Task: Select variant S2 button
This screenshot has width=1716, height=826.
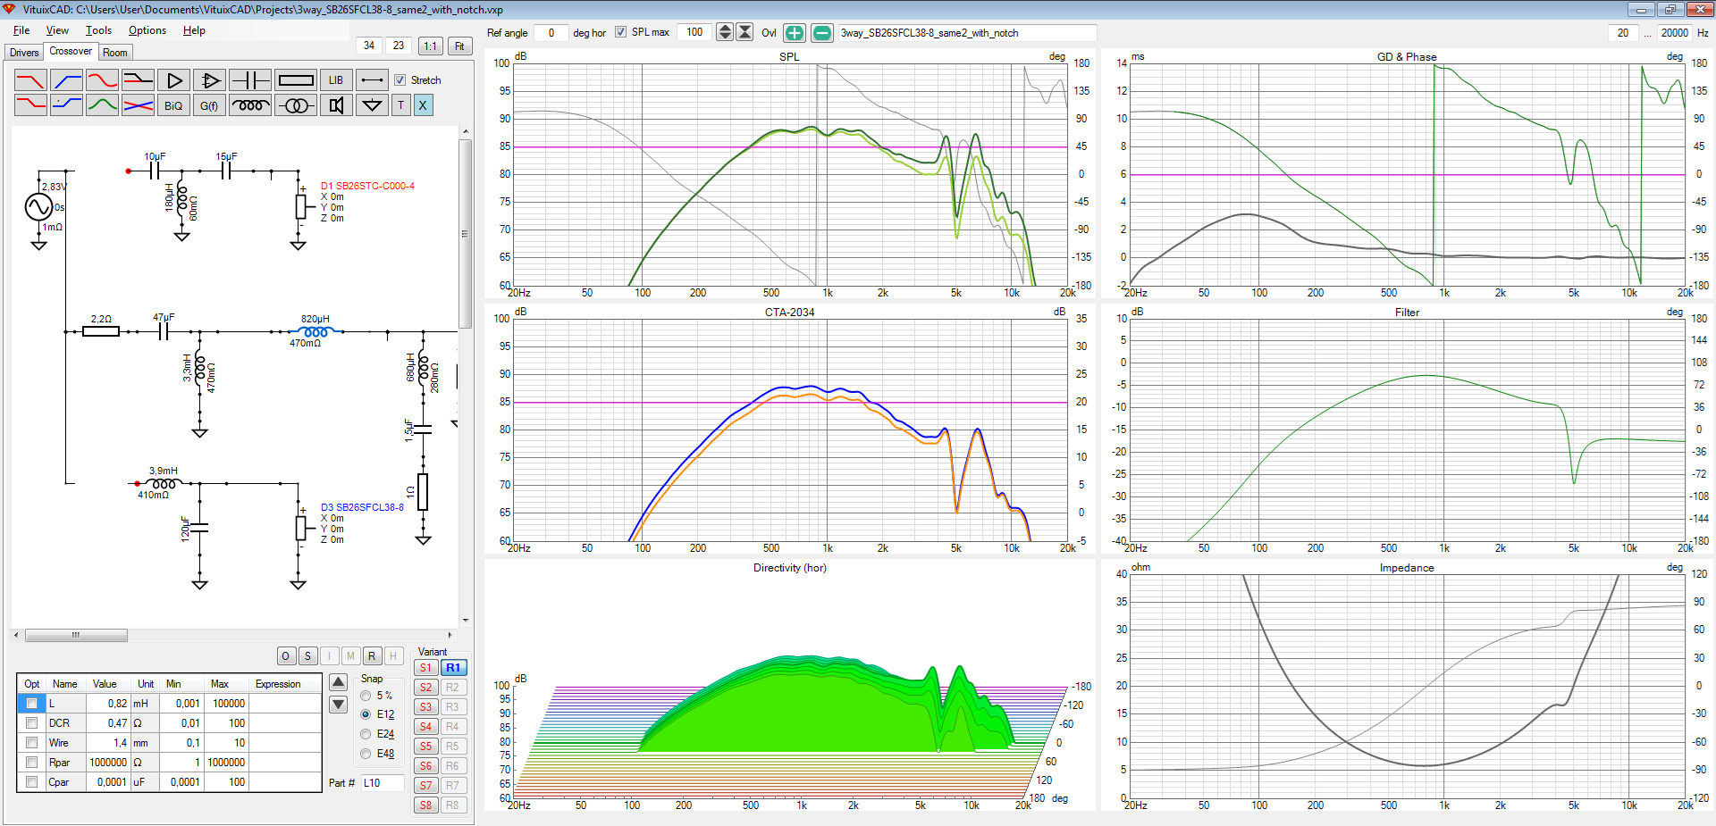Action: [426, 688]
